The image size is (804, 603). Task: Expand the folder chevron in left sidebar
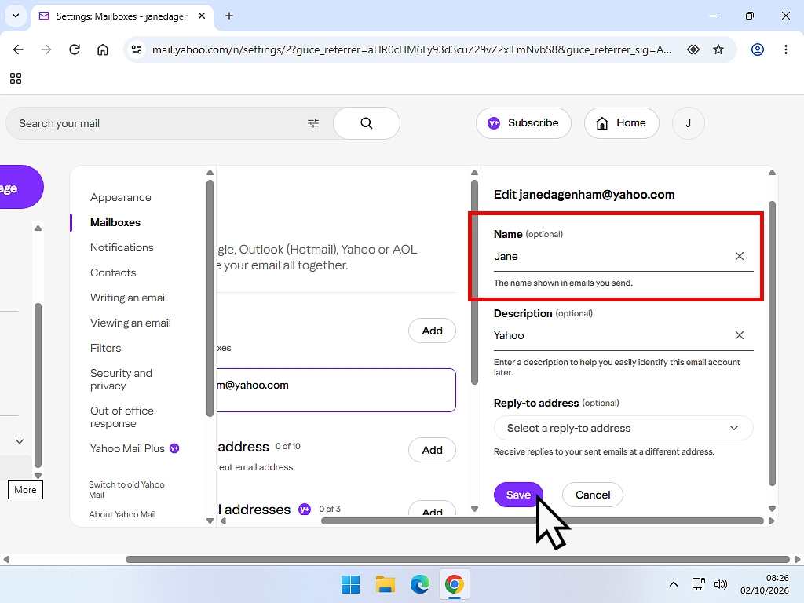20,441
